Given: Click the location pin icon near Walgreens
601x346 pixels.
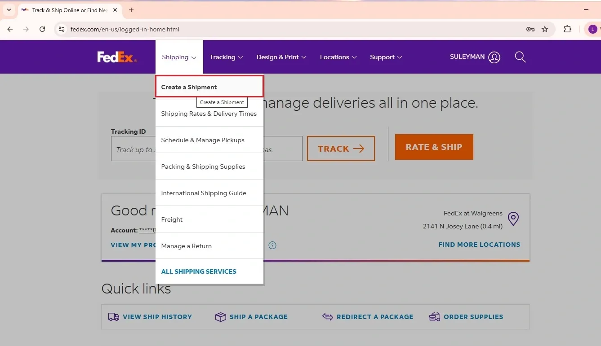Looking at the screenshot, I should tap(513, 219).
